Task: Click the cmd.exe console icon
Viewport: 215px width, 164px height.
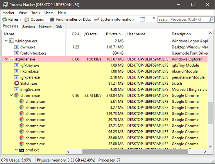Action: pyautogui.click(x=21, y=150)
